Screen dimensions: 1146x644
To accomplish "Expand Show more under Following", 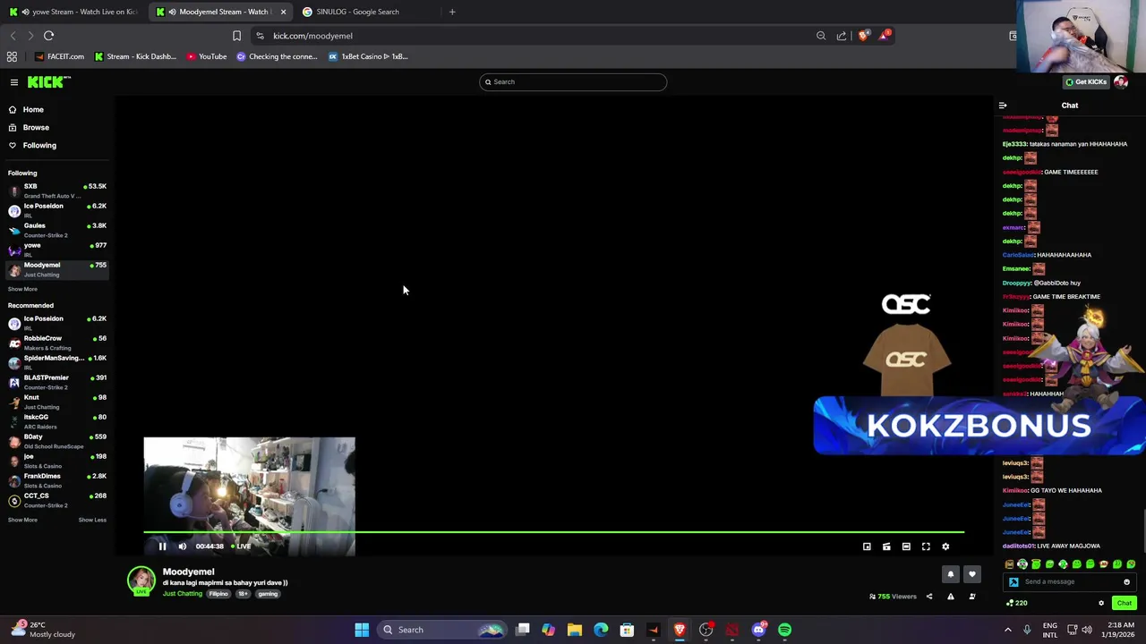I will [x=22, y=289].
